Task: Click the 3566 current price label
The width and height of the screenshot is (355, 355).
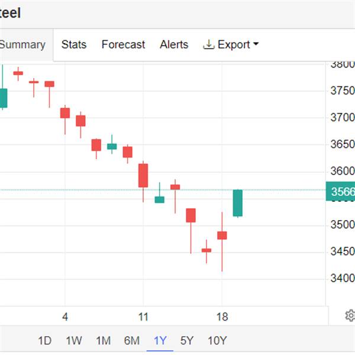Action: click(x=342, y=191)
